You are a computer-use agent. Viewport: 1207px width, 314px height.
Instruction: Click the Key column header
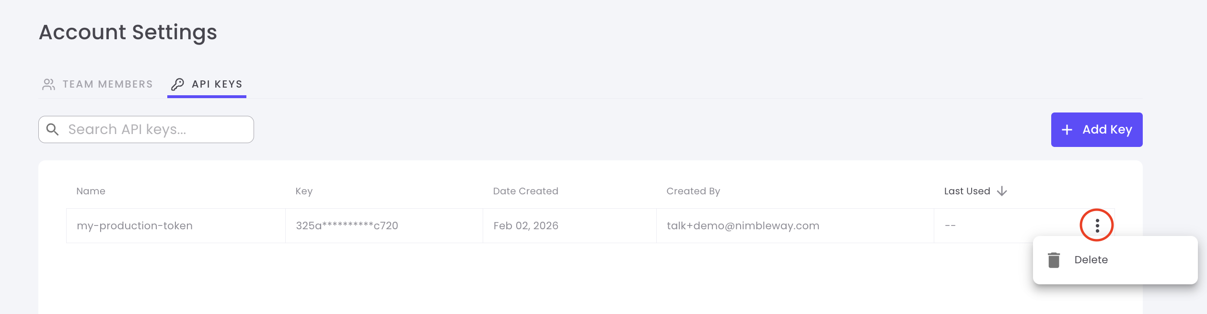[304, 191]
